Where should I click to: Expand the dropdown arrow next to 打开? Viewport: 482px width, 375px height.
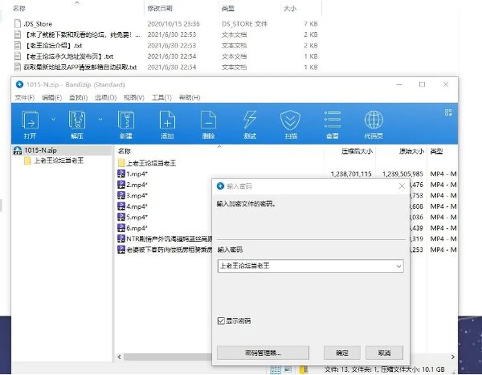[x=53, y=119]
